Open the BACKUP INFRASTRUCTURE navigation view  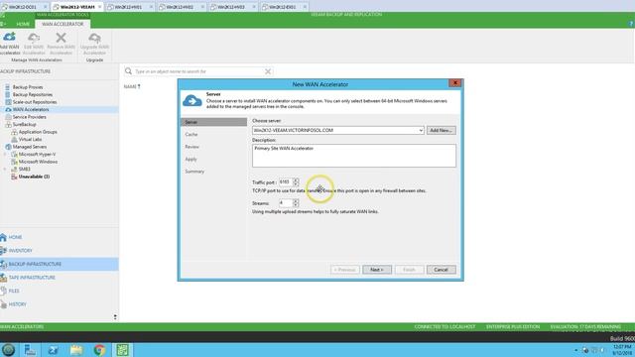(60, 264)
